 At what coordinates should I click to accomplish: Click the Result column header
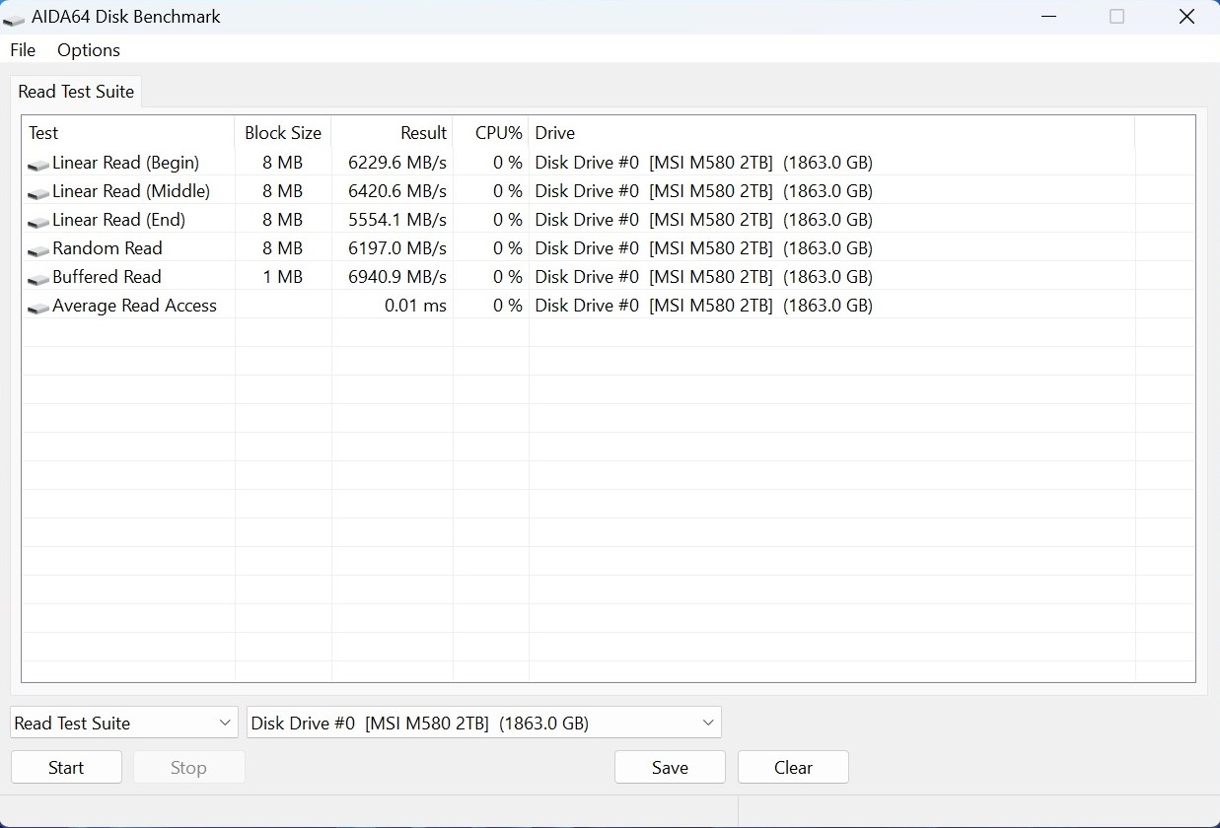pyautogui.click(x=392, y=133)
